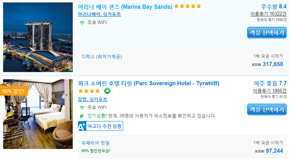Click the orange 50% 할인 ribbon

pyautogui.click(x=14, y=91)
